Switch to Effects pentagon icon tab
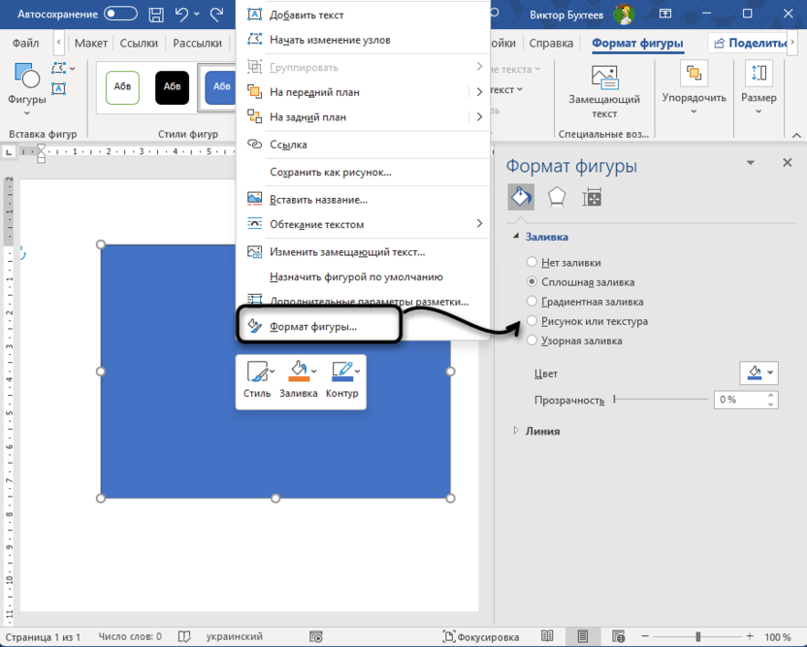This screenshot has width=807, height=647. pyautogui.click(x=557, y=198)
